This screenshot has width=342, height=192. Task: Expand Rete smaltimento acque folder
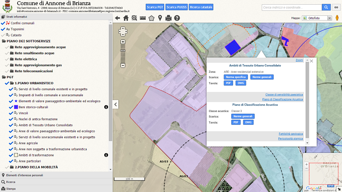(x=12, y=53)
